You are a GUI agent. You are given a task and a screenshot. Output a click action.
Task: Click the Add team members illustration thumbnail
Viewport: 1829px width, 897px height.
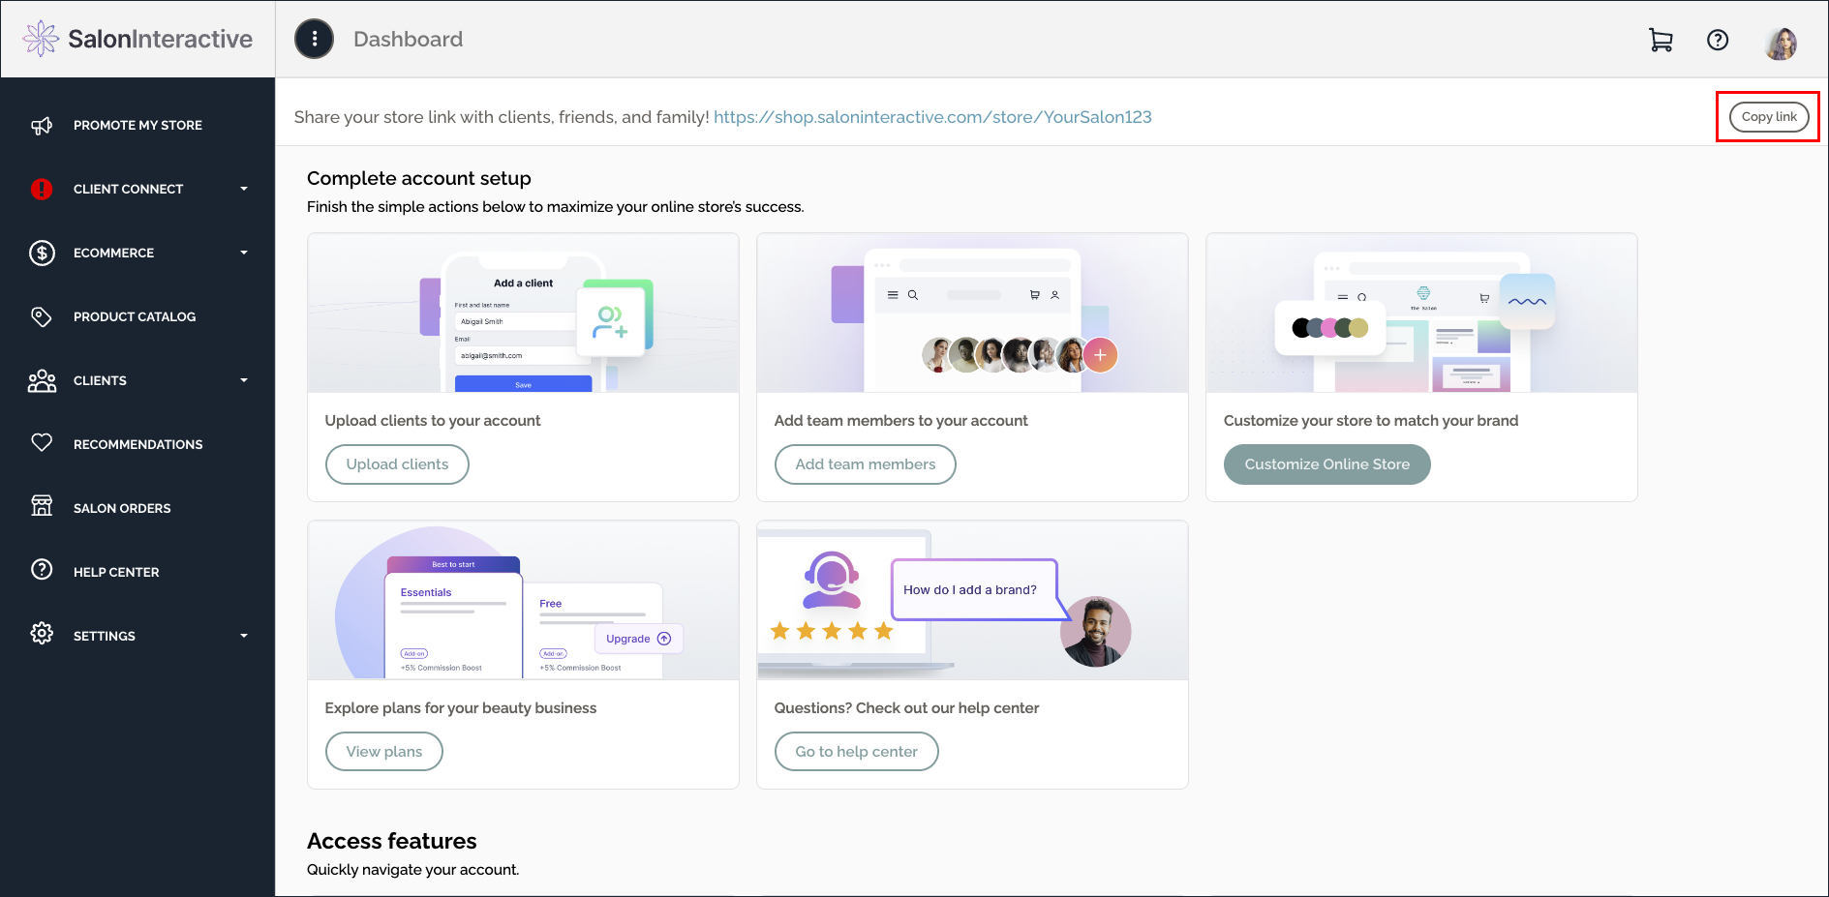[972, 313]
